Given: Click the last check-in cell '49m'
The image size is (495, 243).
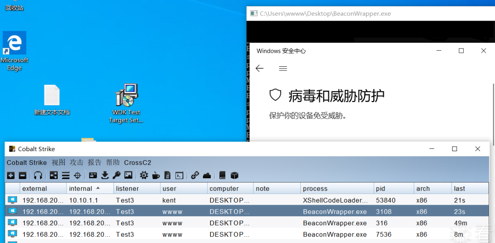Looking at the screenshot, I should tap(470, 223).
